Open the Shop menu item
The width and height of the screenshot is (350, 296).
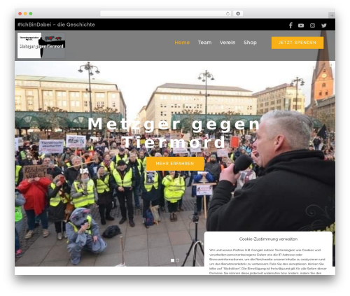[x=250, y=43]
